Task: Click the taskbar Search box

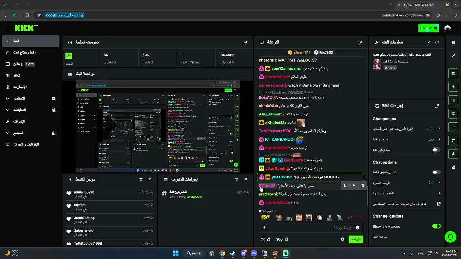Action: click(194, 253)
